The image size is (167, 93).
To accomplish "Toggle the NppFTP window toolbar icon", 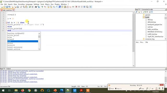I will [91, 7].
